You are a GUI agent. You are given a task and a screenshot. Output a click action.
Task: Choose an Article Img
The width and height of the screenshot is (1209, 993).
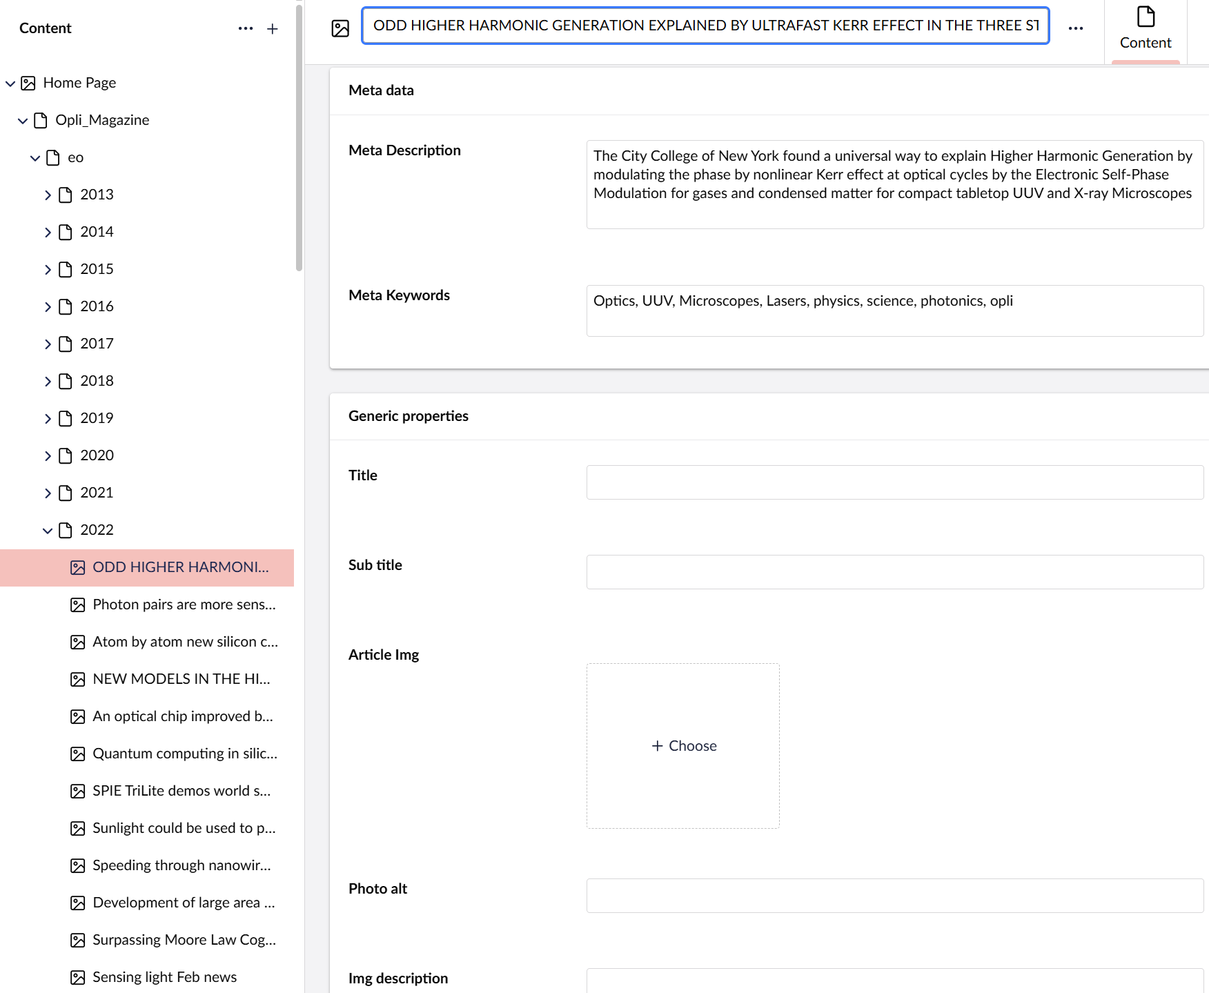click(x=683, y=746)
